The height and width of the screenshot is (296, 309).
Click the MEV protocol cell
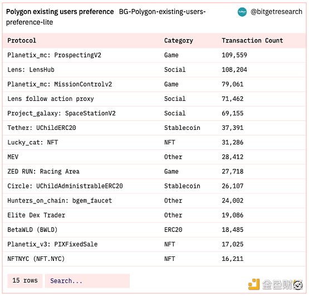click(13, 157)
